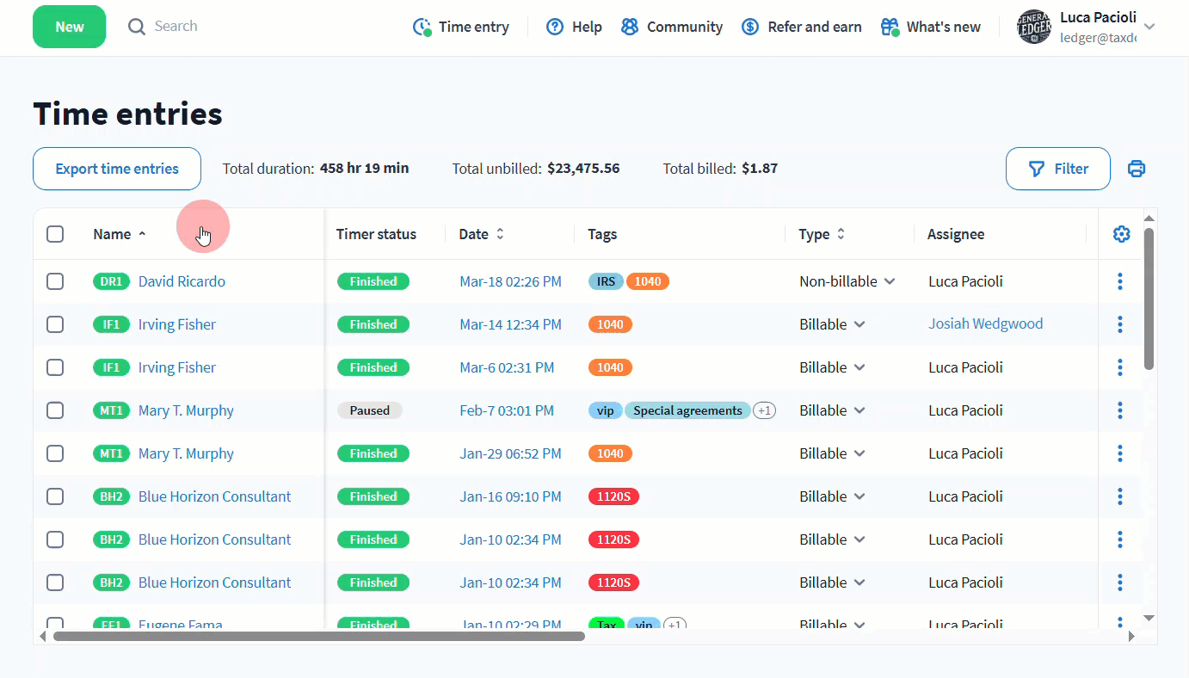
Task: Click Export time entries button
Action: pos(117,169)
